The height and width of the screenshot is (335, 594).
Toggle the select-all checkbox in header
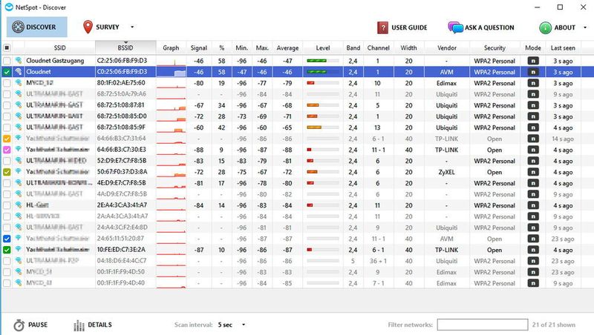(x=7, y=47)
